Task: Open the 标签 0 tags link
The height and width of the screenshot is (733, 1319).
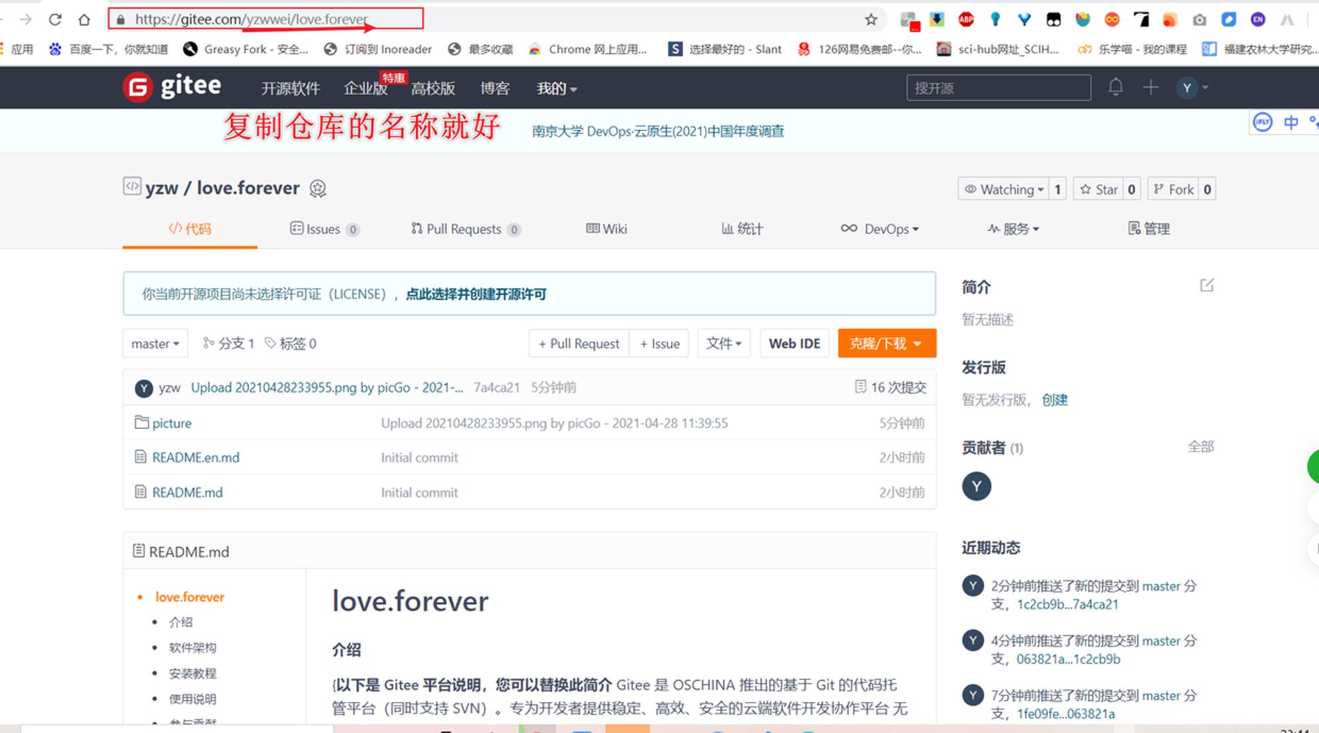Action: 291,343
